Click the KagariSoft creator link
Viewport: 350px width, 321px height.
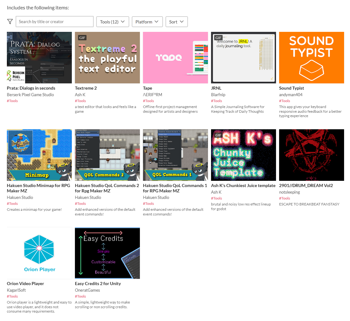pos(16,290)
